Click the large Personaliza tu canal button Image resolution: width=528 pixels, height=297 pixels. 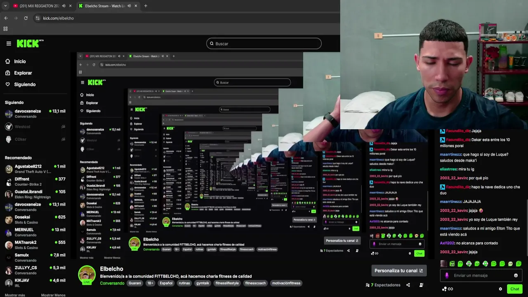(398, 271)
